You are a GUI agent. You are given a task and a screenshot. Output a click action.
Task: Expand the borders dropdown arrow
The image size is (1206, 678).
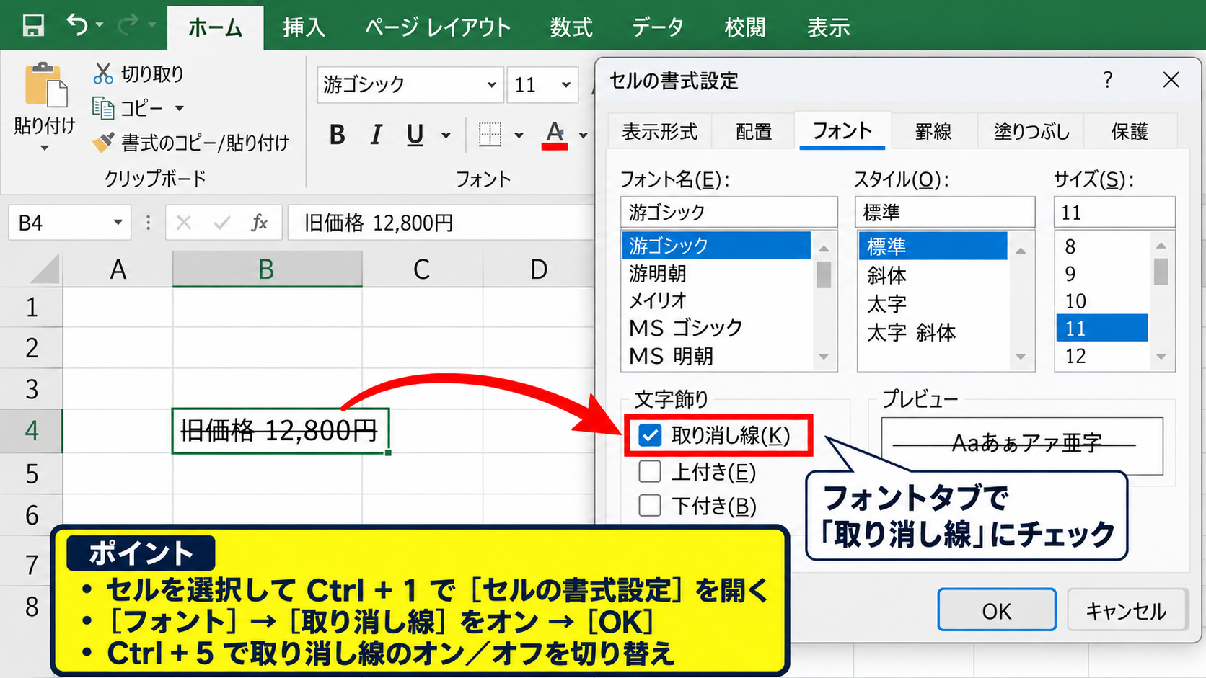click(x=519, y=135)
